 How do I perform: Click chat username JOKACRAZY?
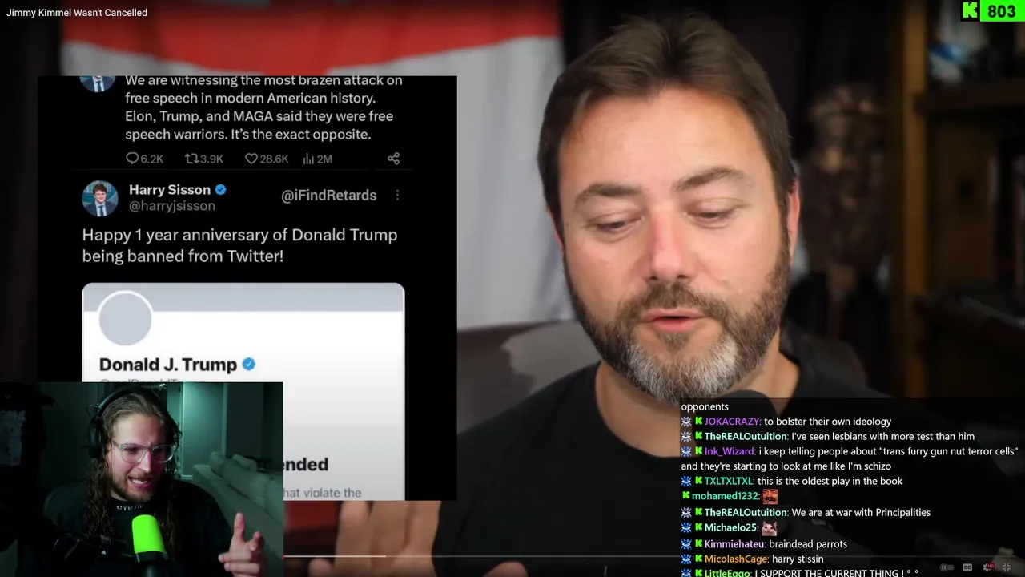click(732, 422)
